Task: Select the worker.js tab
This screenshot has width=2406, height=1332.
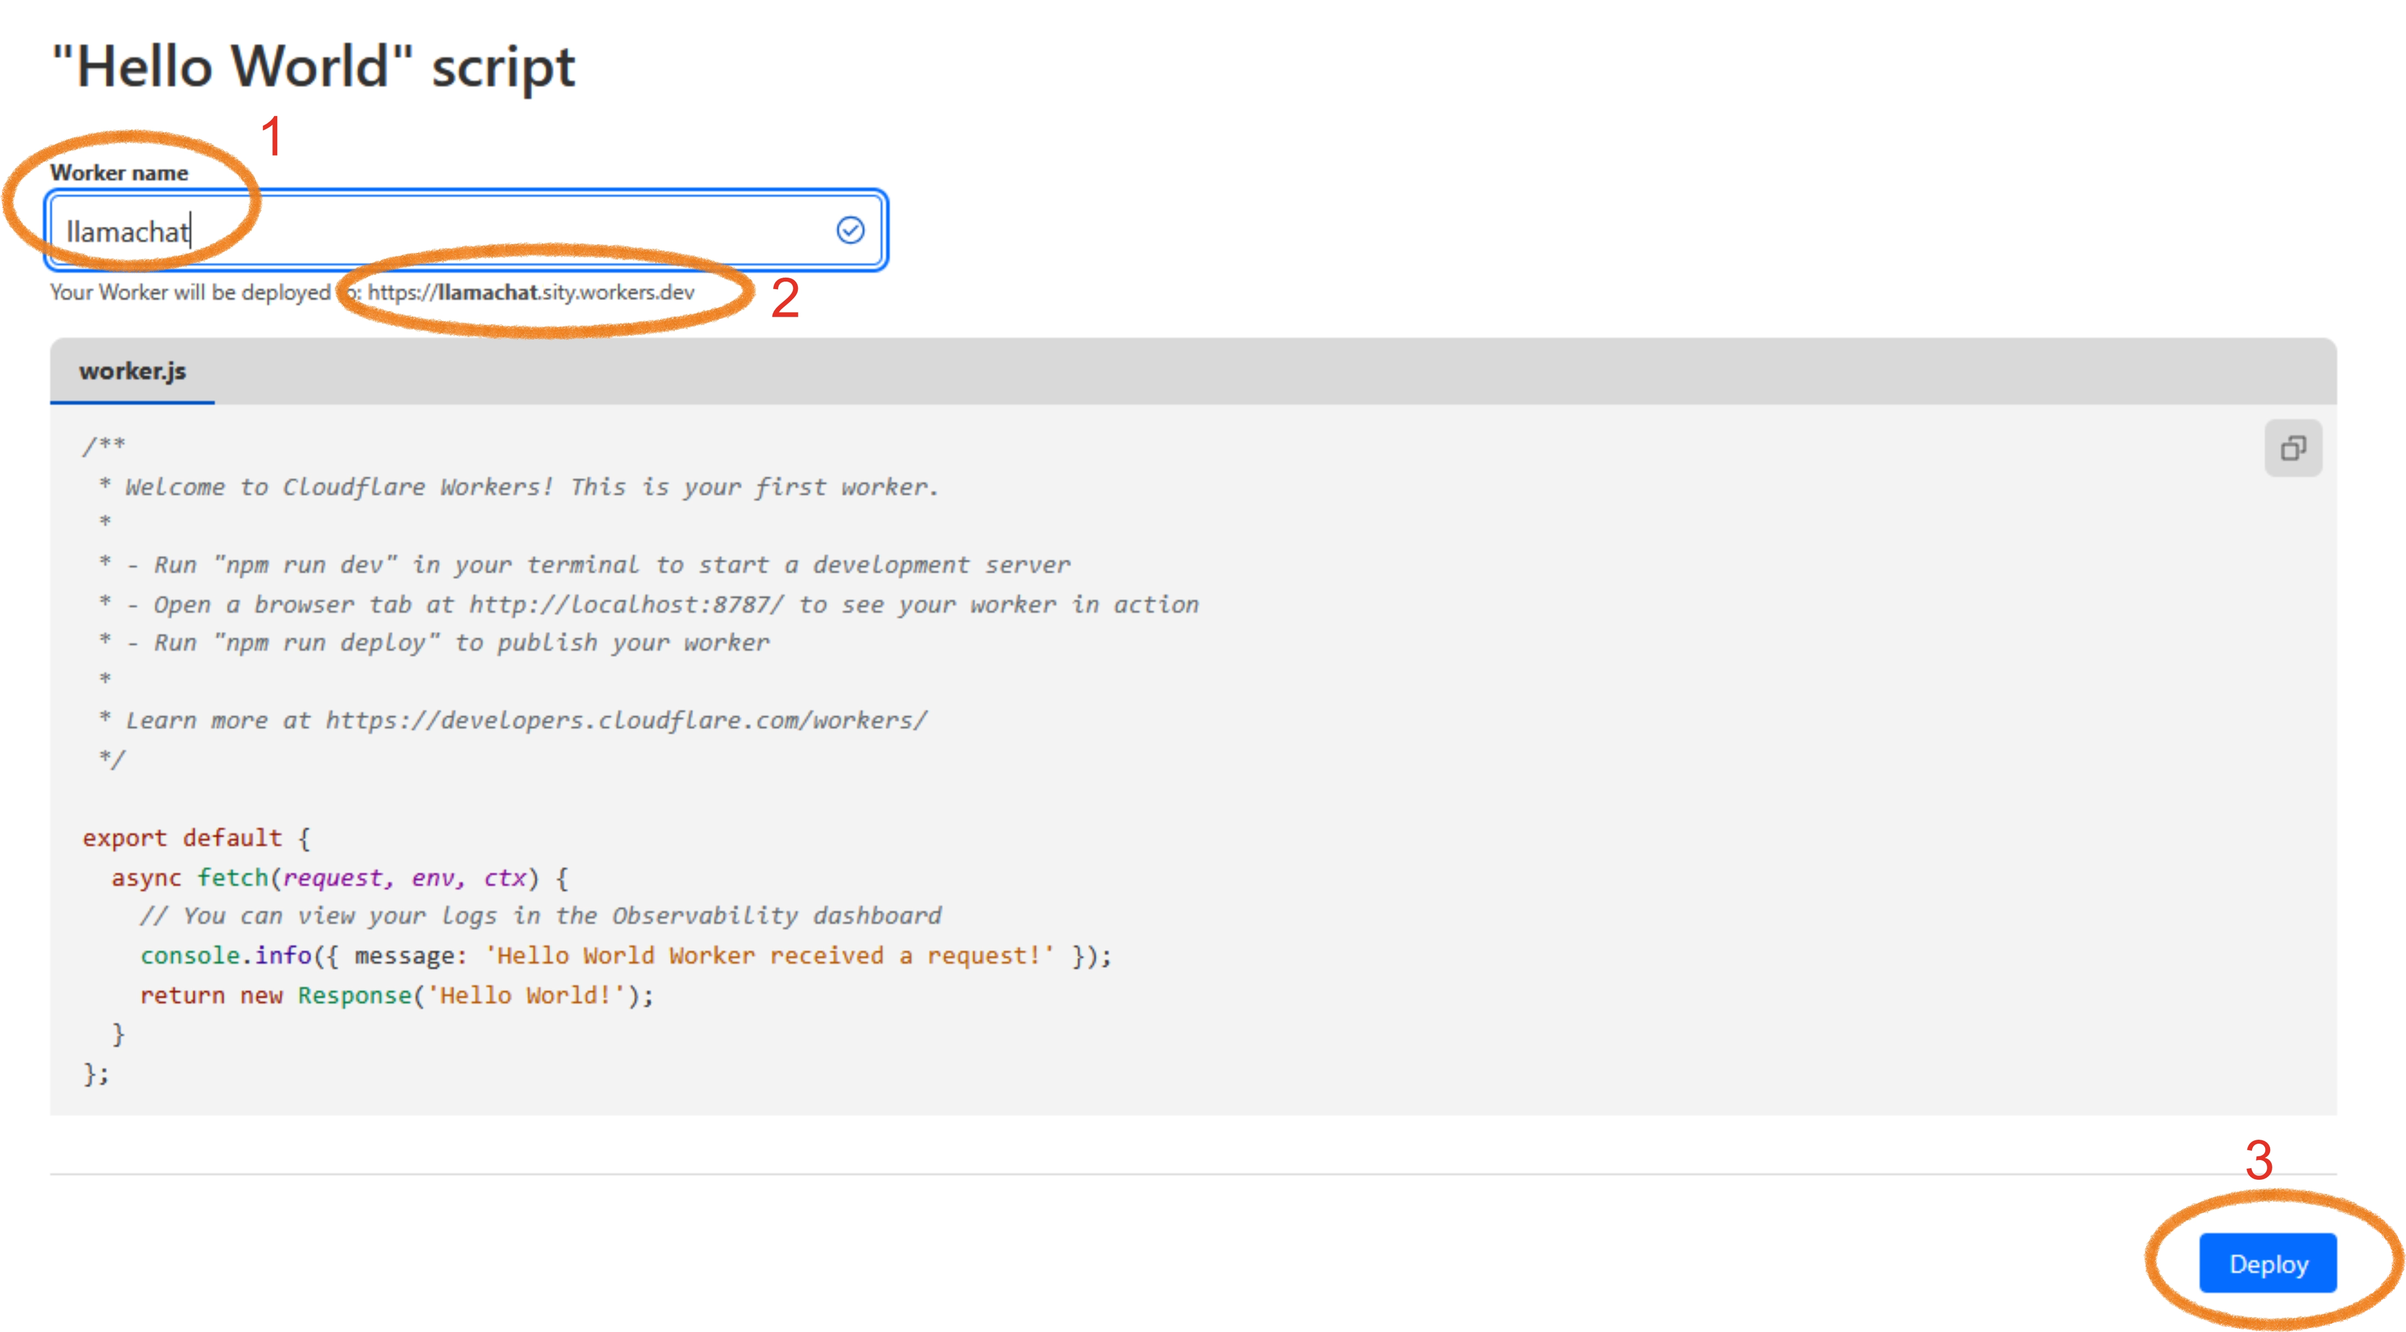Action: tap(133, 371)
